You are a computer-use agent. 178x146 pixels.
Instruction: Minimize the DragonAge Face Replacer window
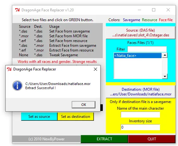pyautogui.click(x=139, y=10)
